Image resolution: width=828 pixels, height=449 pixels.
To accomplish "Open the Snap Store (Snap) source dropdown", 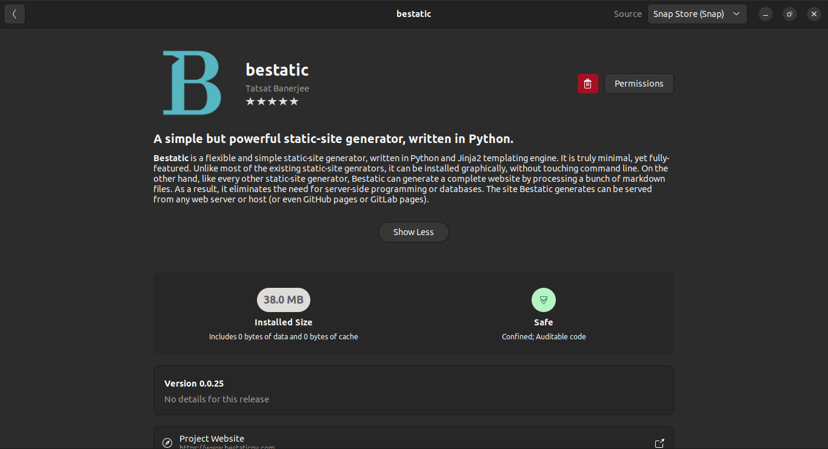I will (696, 14).
